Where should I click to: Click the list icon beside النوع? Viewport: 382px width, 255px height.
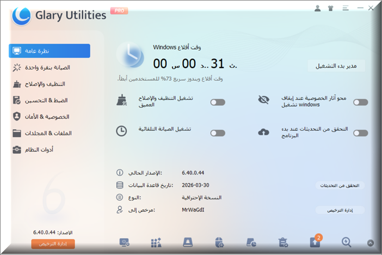119,197
